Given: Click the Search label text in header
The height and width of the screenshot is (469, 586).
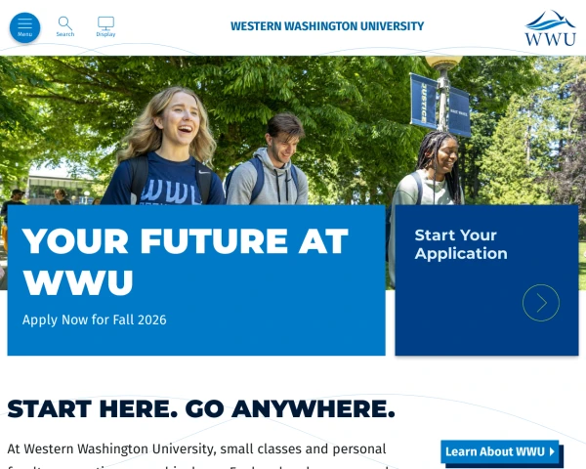Looking at the screenshot, I should (x=65, y=34).
